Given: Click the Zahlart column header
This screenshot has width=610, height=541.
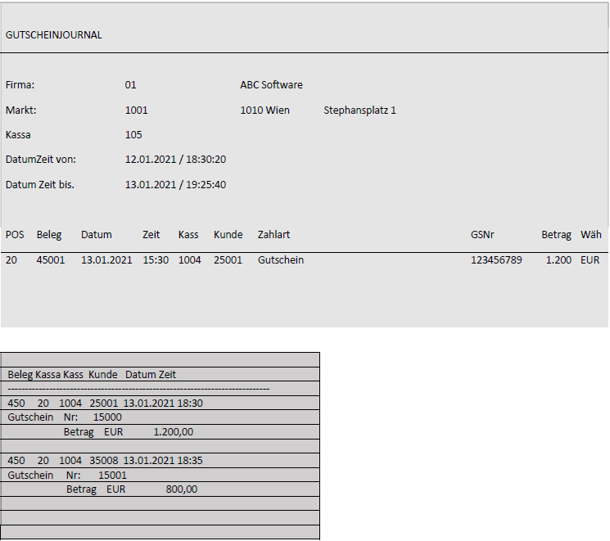Looking at the screenshot, I should [273, 235].
